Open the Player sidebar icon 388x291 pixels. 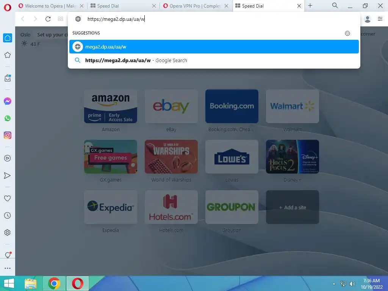8,158
